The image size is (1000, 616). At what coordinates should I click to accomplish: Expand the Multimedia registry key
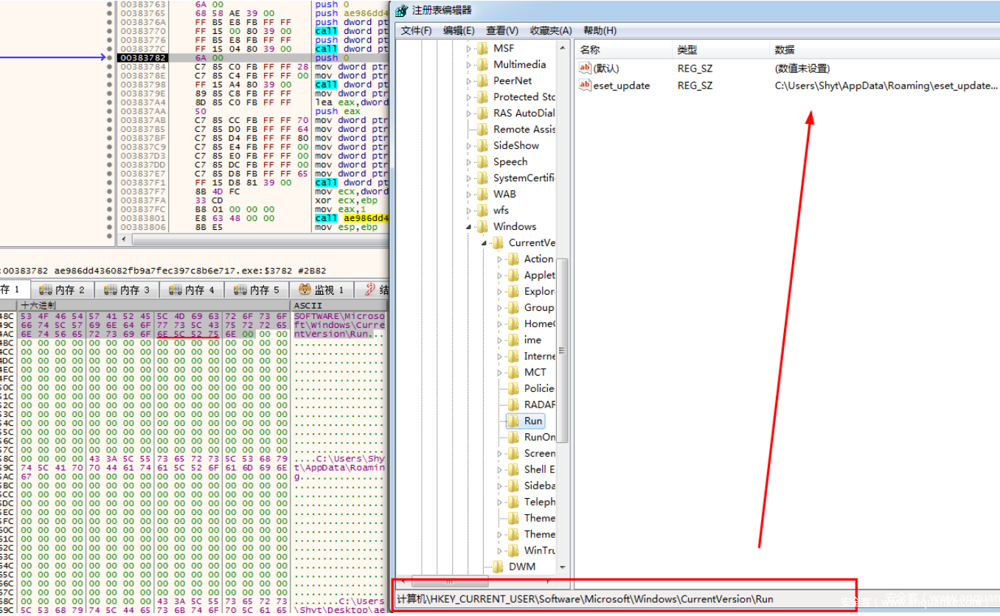(x=469, y=65)
